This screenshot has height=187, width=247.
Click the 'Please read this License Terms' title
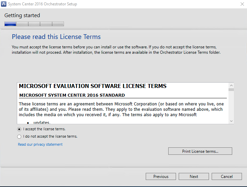(x=56, y=37)
